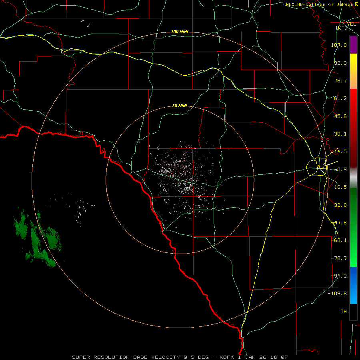Click the gray near-zero color bar segment
The width and height of the screenshot is (360, 360).
click(x=353, y=178)
